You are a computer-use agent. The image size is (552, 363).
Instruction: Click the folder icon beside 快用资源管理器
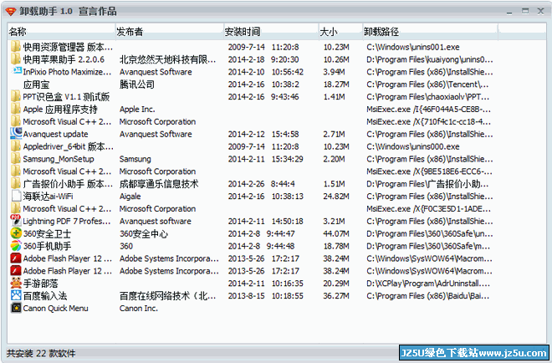point(16,47)
